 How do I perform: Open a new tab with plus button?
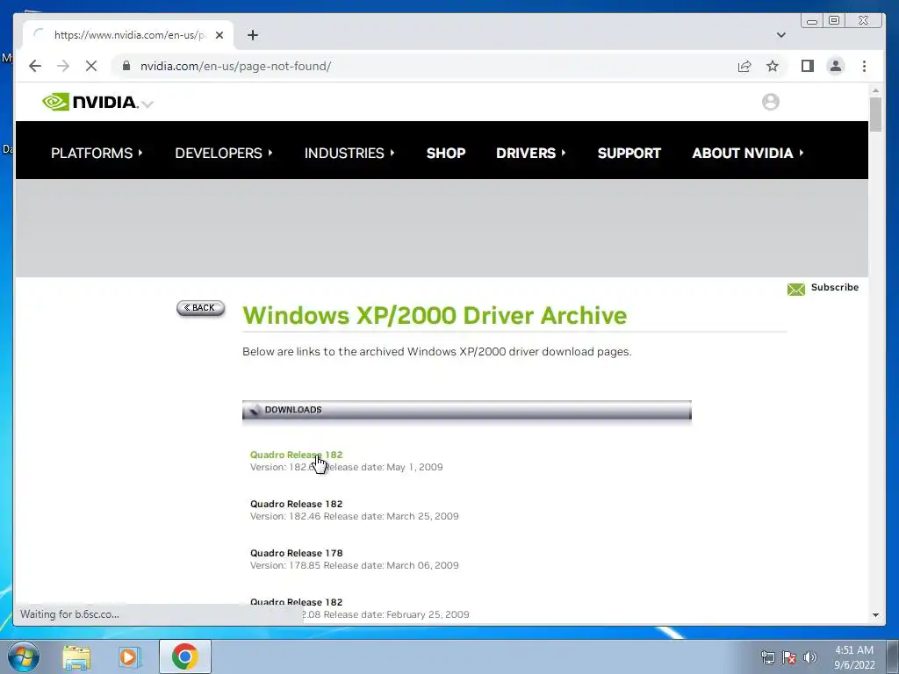click(x=253, y=35)
